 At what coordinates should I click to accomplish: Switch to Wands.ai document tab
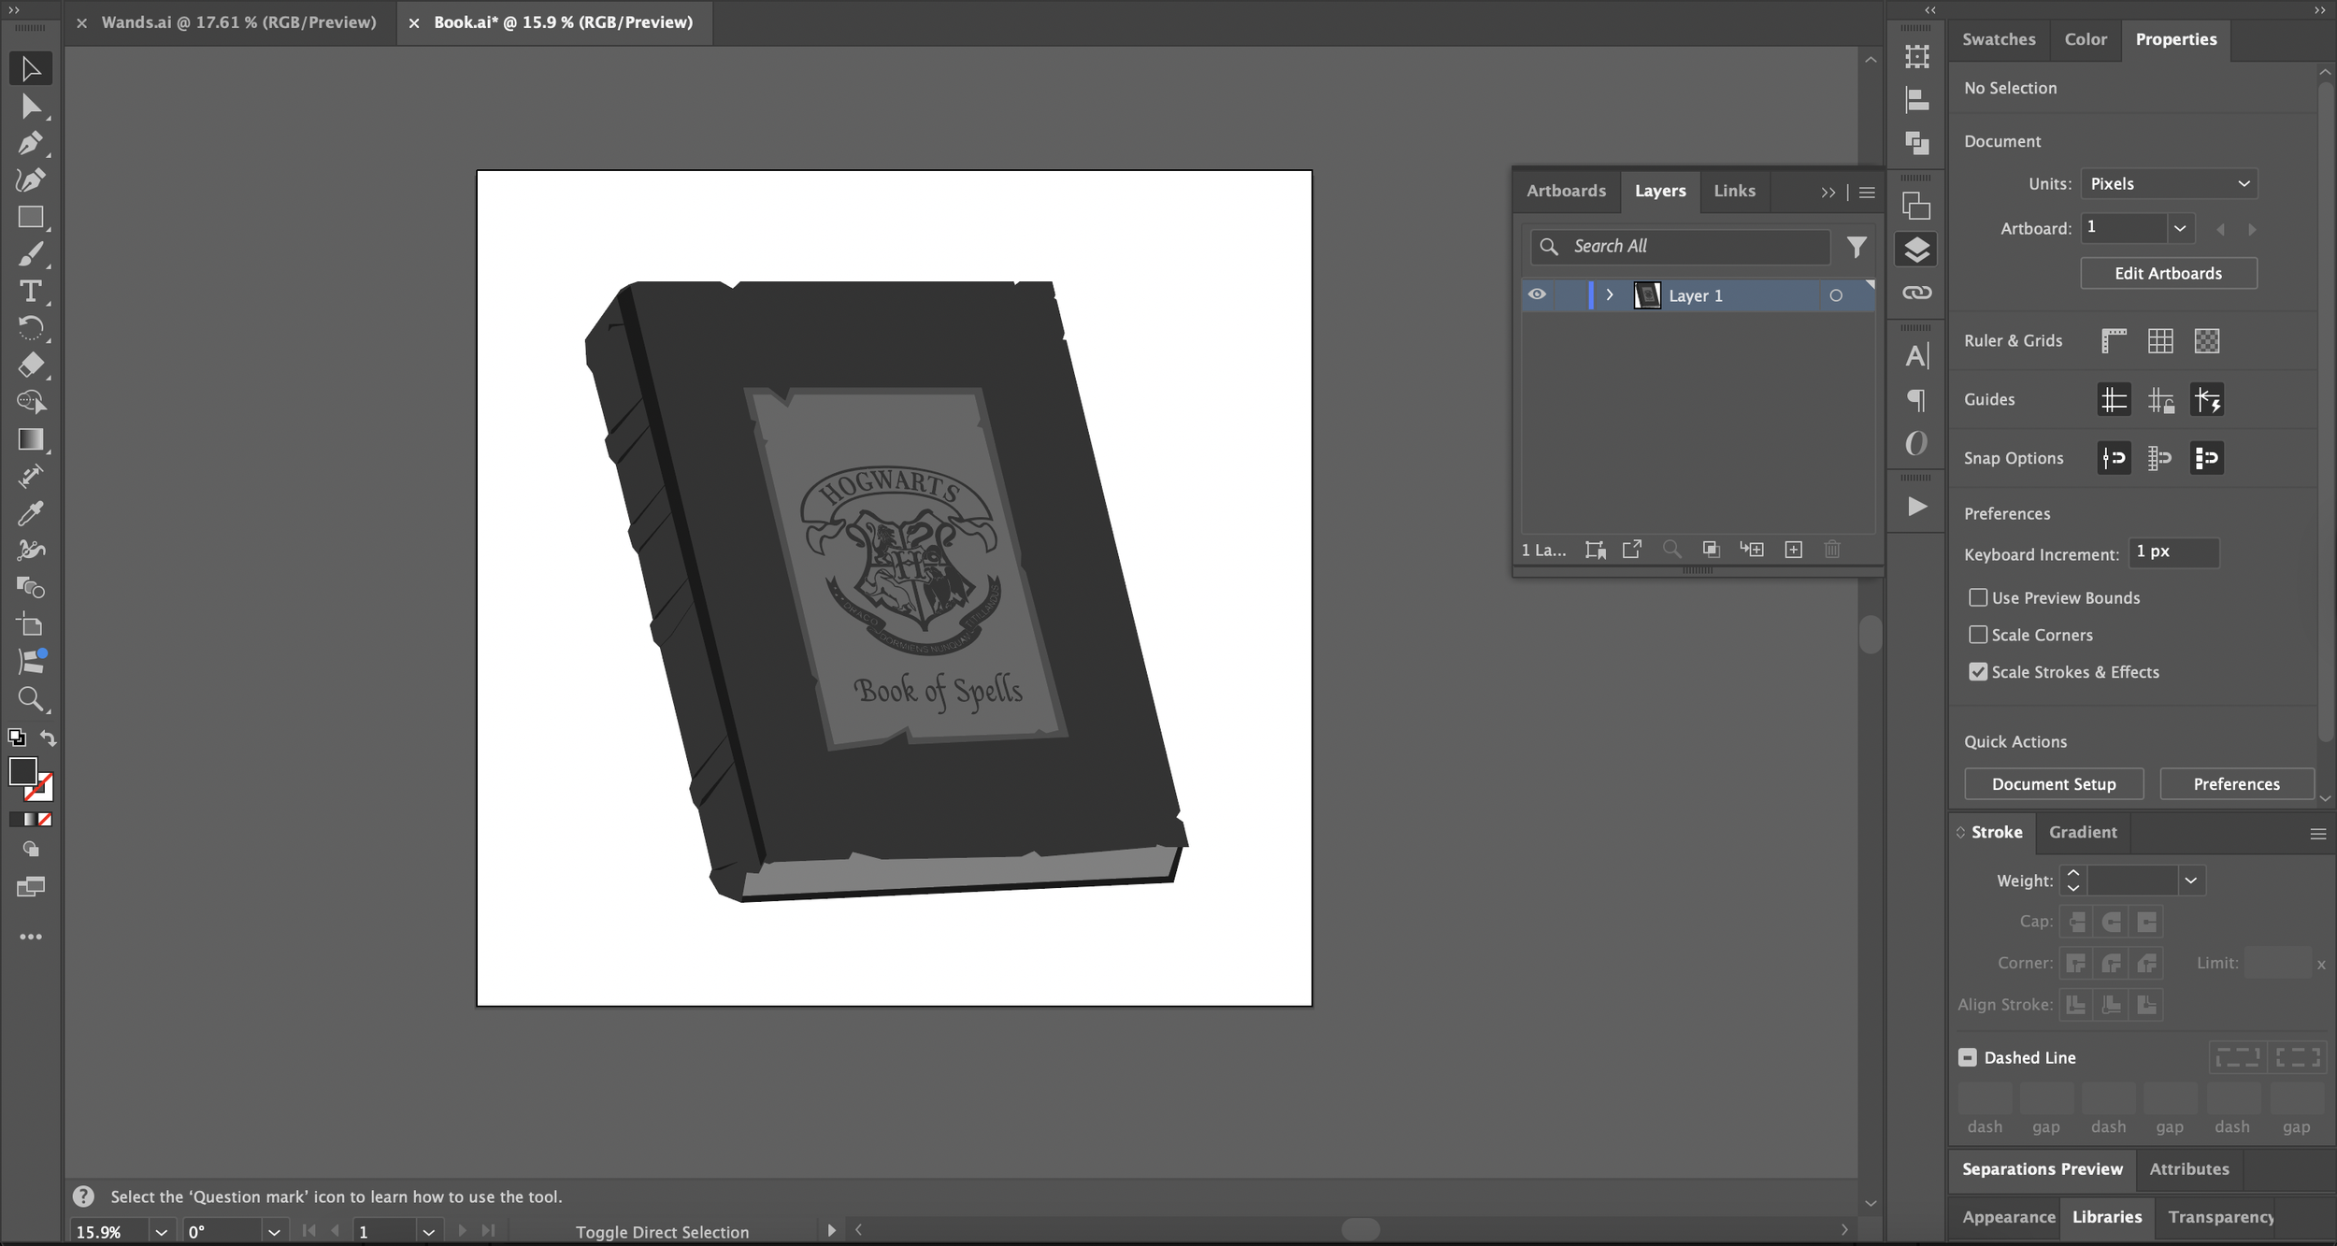238,22
